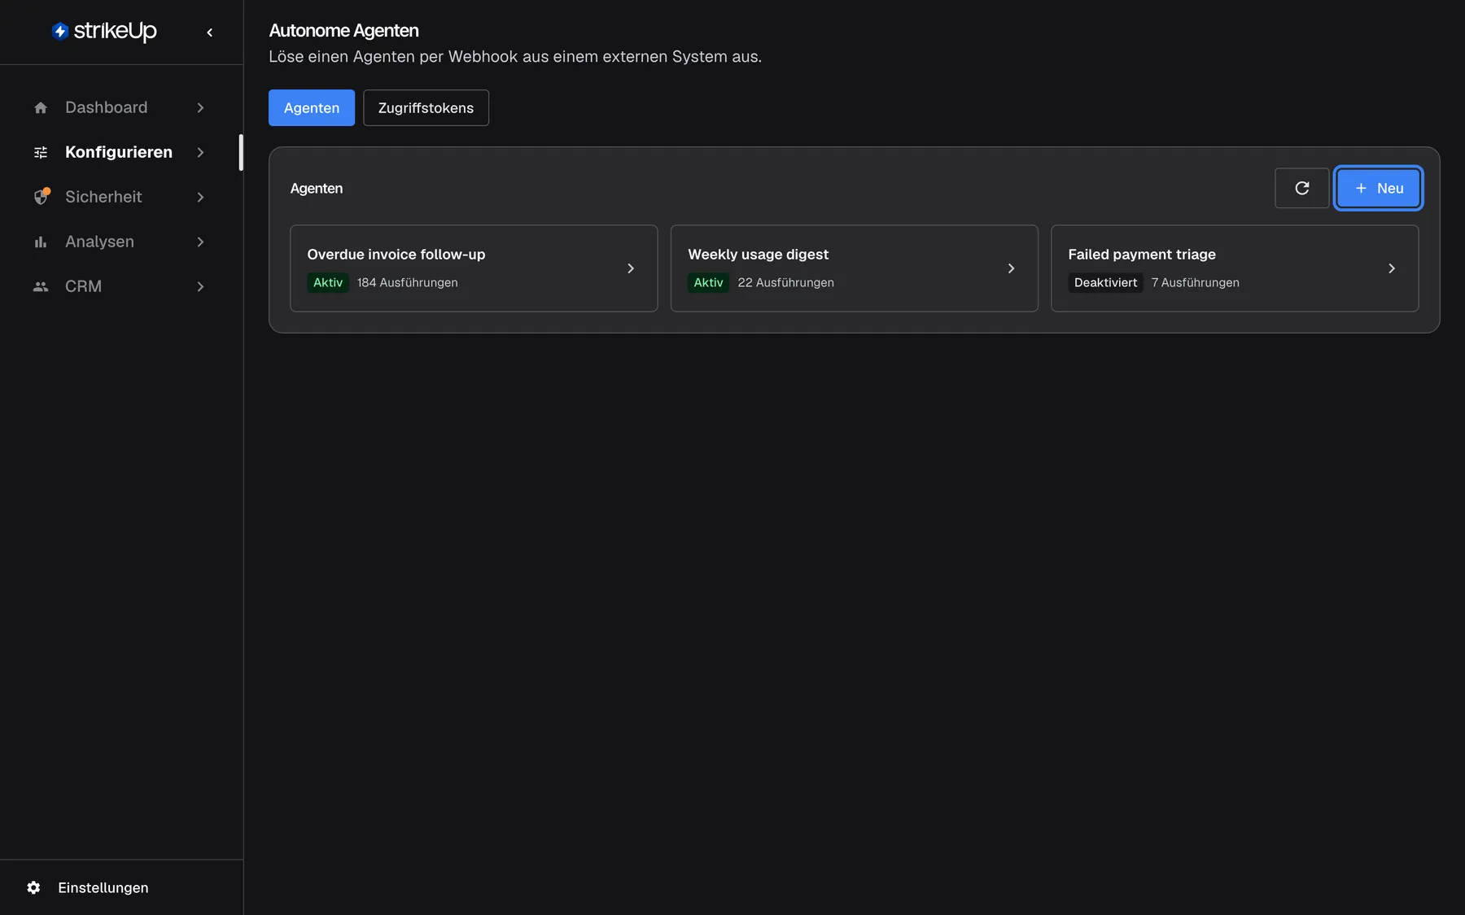
Task: Click the Autonome Agenten page heading
Action: (x=343, y=31)
